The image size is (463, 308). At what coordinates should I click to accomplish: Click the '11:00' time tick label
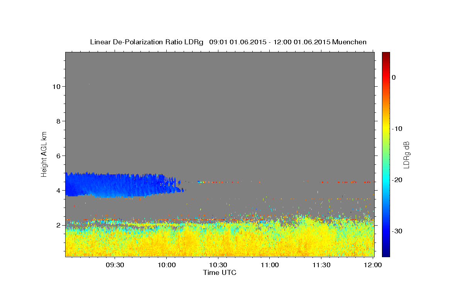click(x=270, y=265)
